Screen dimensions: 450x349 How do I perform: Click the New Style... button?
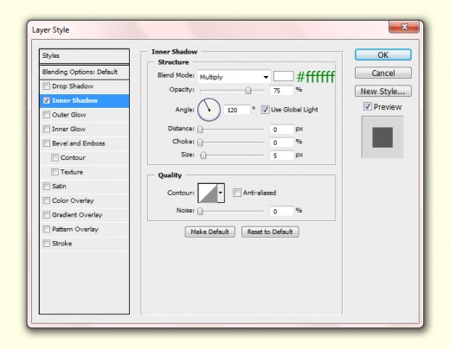point(383,92)
